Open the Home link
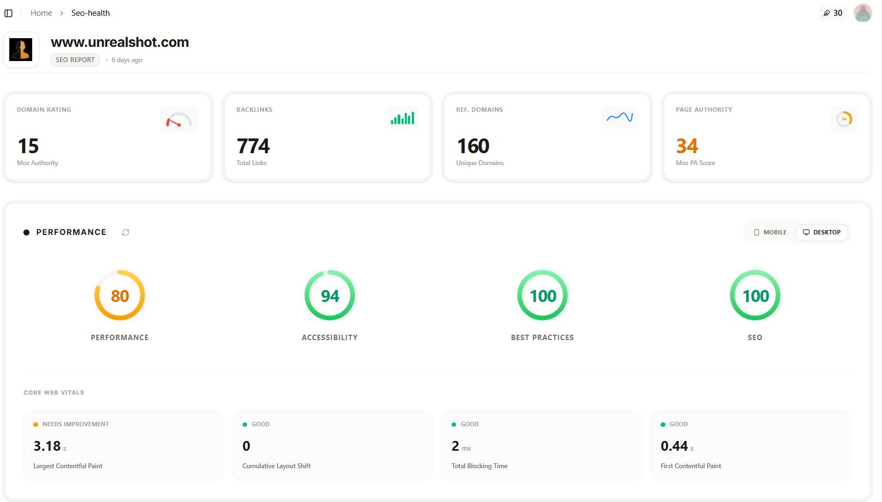The height and width of the screenshot is (502, 882). [41, 13]
